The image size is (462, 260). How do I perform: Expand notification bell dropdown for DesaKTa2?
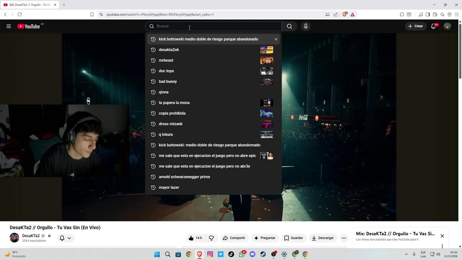coord(65,238)
